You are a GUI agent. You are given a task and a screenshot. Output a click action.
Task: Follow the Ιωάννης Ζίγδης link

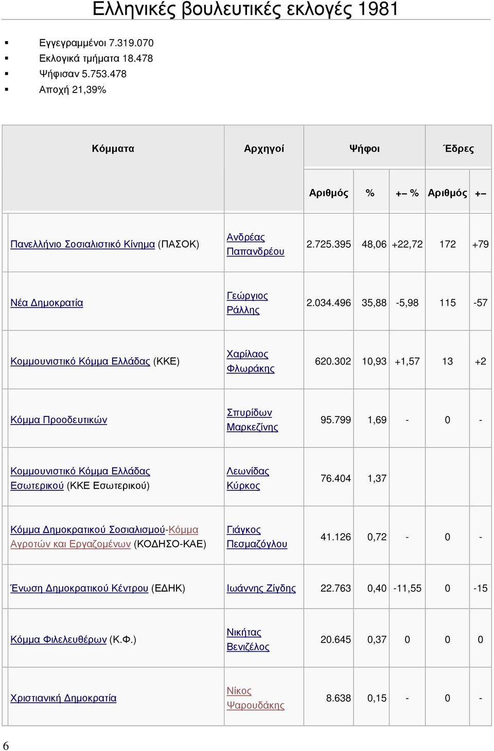coord(261,589)
